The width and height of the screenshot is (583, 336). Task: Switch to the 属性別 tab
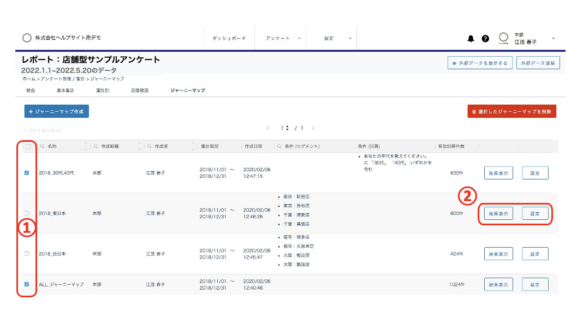click(103, 91)
